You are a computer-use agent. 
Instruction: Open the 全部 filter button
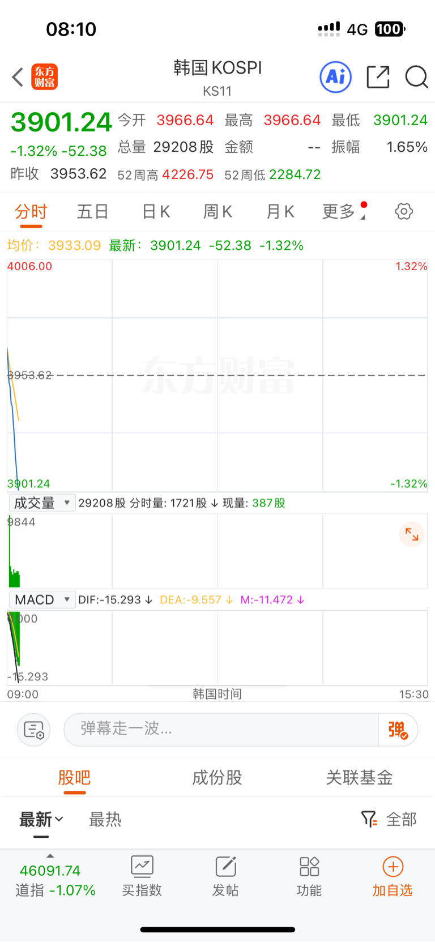point(389,819)
